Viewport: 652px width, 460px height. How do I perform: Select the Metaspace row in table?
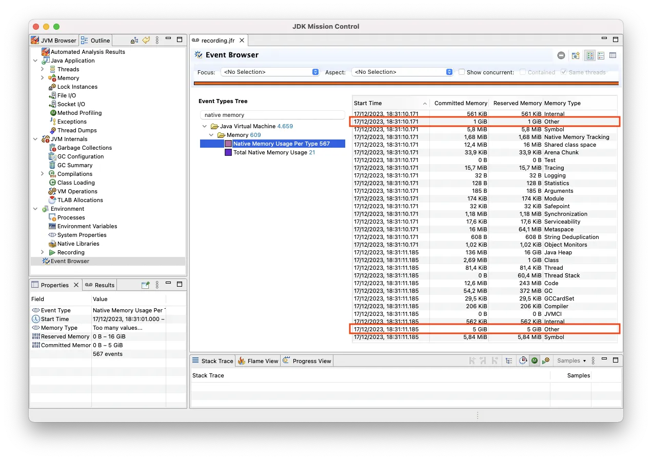click(x=485, y=229)
